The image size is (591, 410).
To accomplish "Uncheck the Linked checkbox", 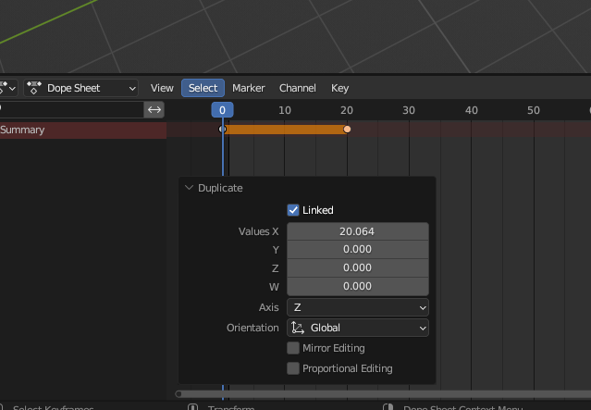I will pos(293,210).
